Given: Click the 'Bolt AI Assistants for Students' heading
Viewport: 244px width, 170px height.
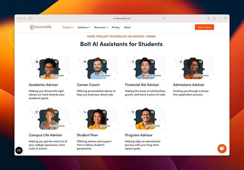Looking at the screenshot, I should pyautogui.click(x=121, y=44).
